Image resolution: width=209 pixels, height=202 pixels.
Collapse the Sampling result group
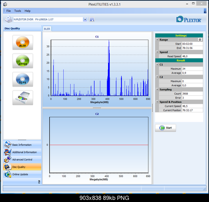tap(157, 90)
